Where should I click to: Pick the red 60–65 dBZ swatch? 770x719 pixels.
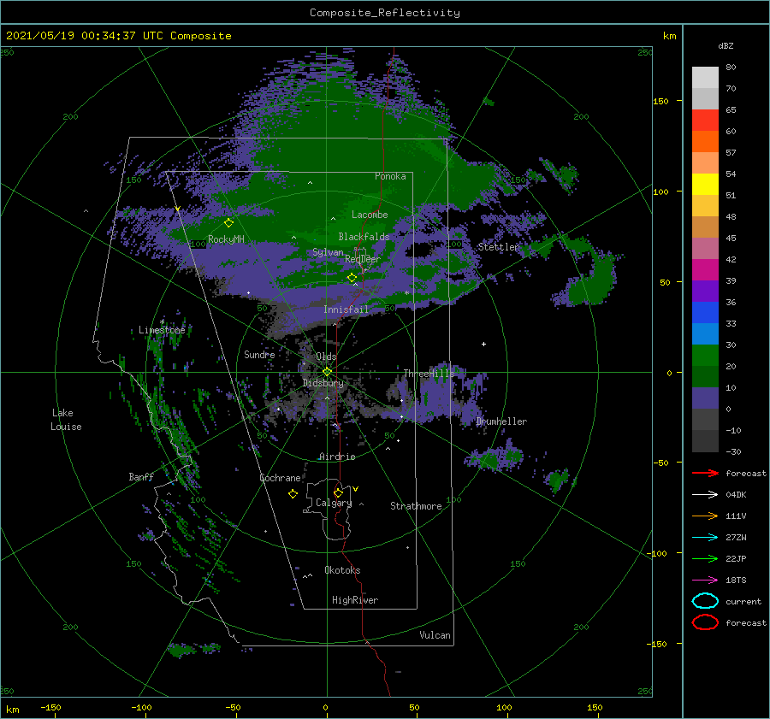[705, 121]
